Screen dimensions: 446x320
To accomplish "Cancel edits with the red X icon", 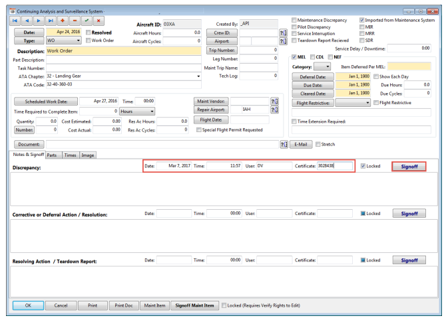I will click(x=99, y=21).
